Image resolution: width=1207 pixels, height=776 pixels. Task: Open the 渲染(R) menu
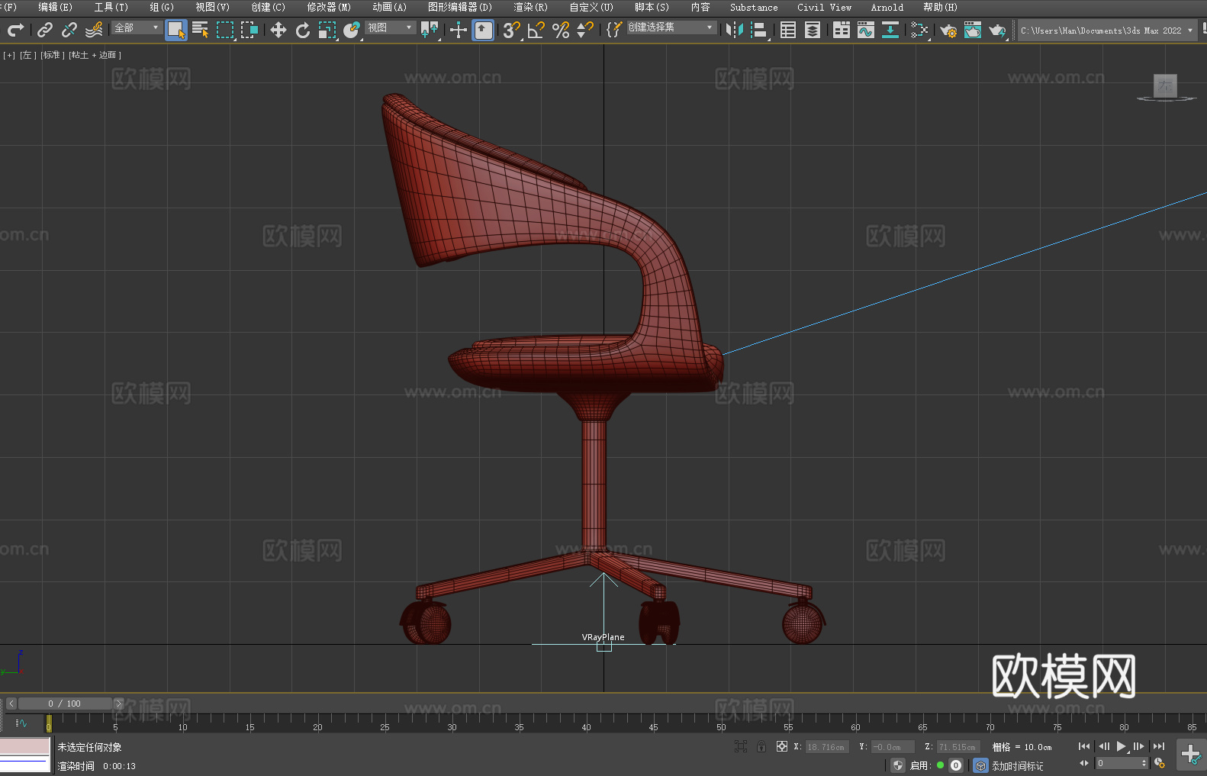(531, 7)
